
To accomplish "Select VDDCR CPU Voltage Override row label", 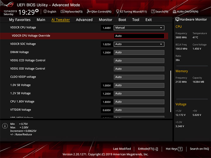I will pos(31,36).
